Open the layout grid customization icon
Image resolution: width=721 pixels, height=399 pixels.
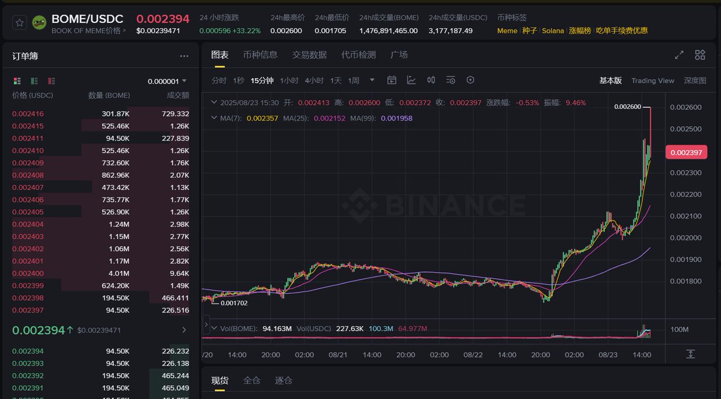click(700, 55)
